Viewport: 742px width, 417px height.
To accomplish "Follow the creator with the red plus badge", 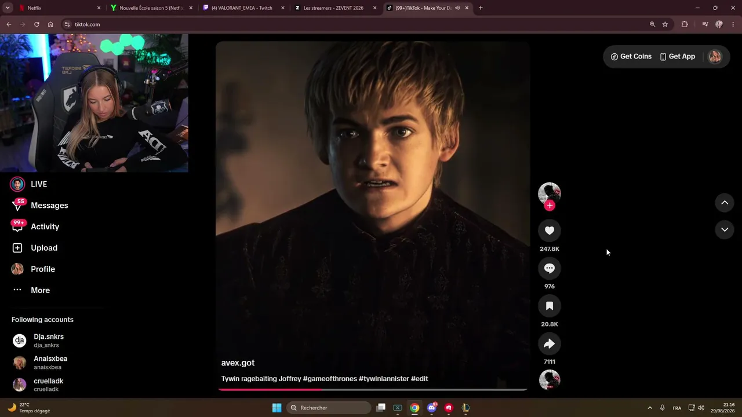I will (550, 206).
